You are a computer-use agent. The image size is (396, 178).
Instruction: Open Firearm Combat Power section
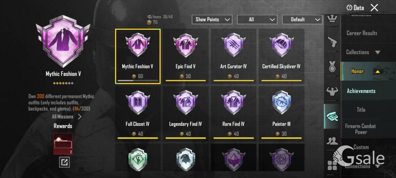(x=360, y=129)
